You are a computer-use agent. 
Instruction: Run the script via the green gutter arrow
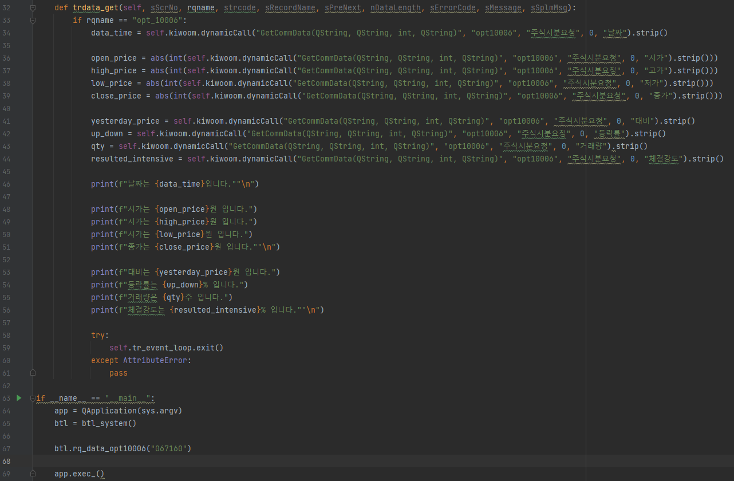[19, 398]
